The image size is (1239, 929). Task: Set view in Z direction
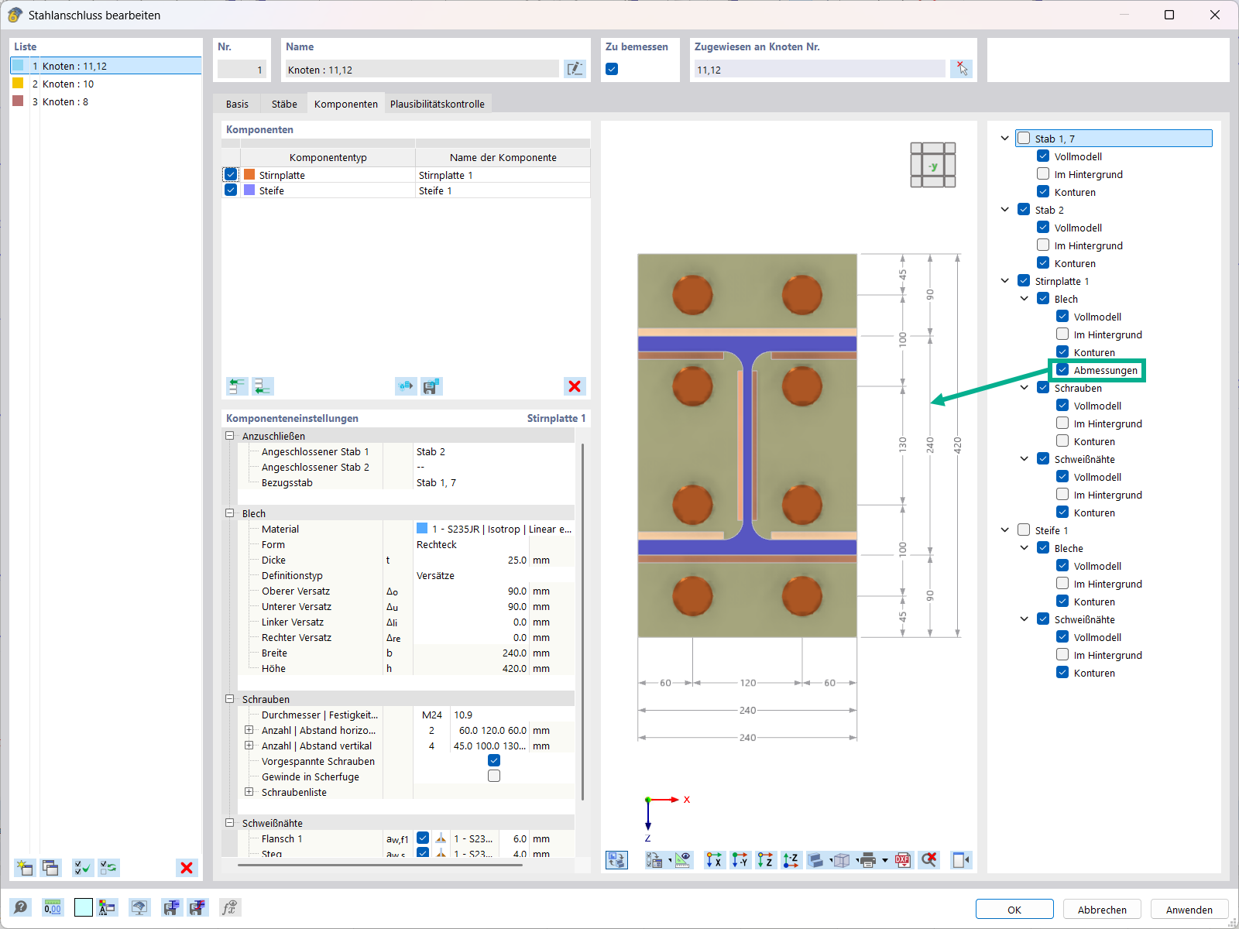pos(765,860)
